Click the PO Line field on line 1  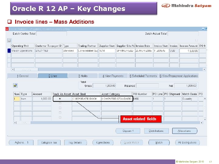(158, 99)
